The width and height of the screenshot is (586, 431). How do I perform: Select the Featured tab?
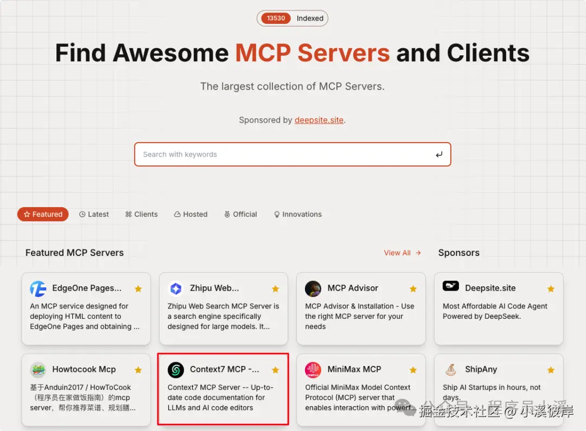point(43,214)
